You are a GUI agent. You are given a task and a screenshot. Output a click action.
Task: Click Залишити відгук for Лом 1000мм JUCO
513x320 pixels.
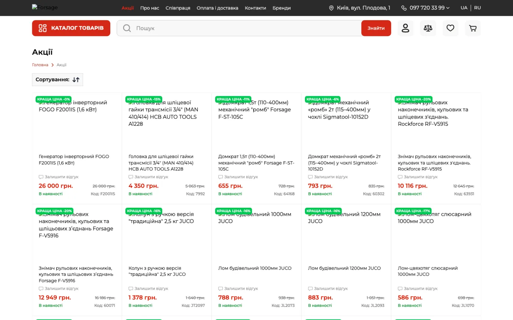(x=241, y=289)
